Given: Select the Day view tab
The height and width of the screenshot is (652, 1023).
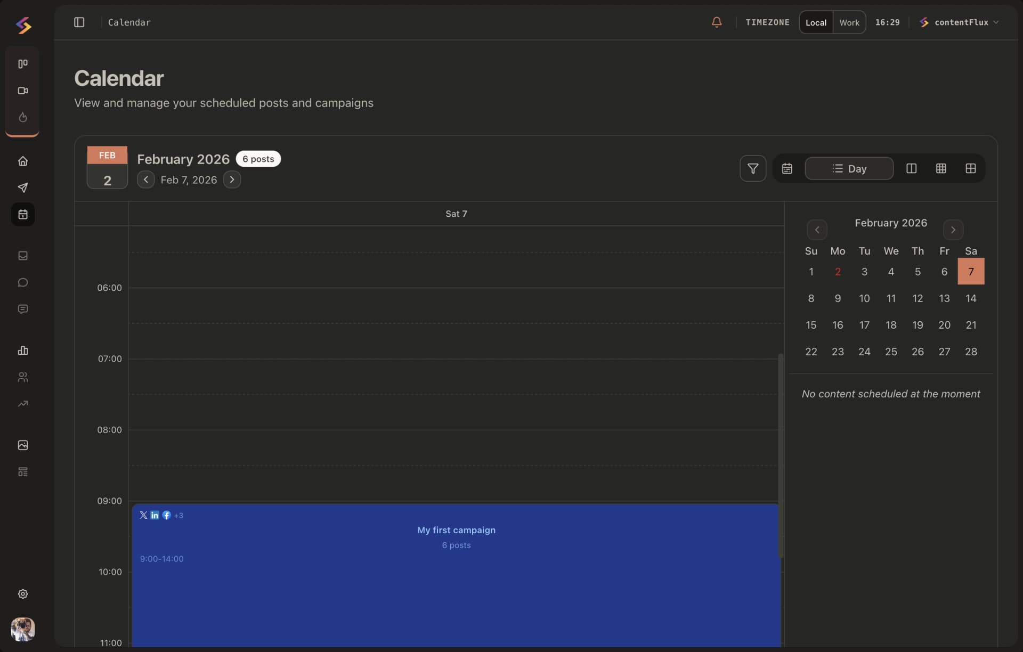Looking at the screenshot, I should point(848,168).
